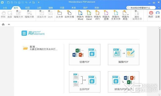161x96 pixels.
Task: Convert to PPT (转换为PPT)
Action: pyautogui.click(x=97, y=15)
